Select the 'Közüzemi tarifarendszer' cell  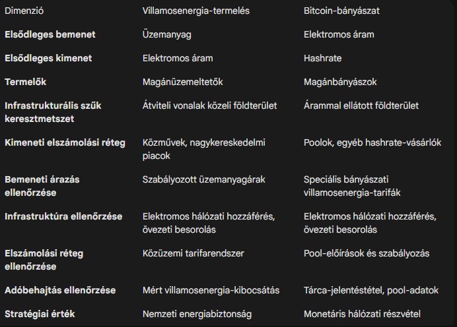point(192,253)
